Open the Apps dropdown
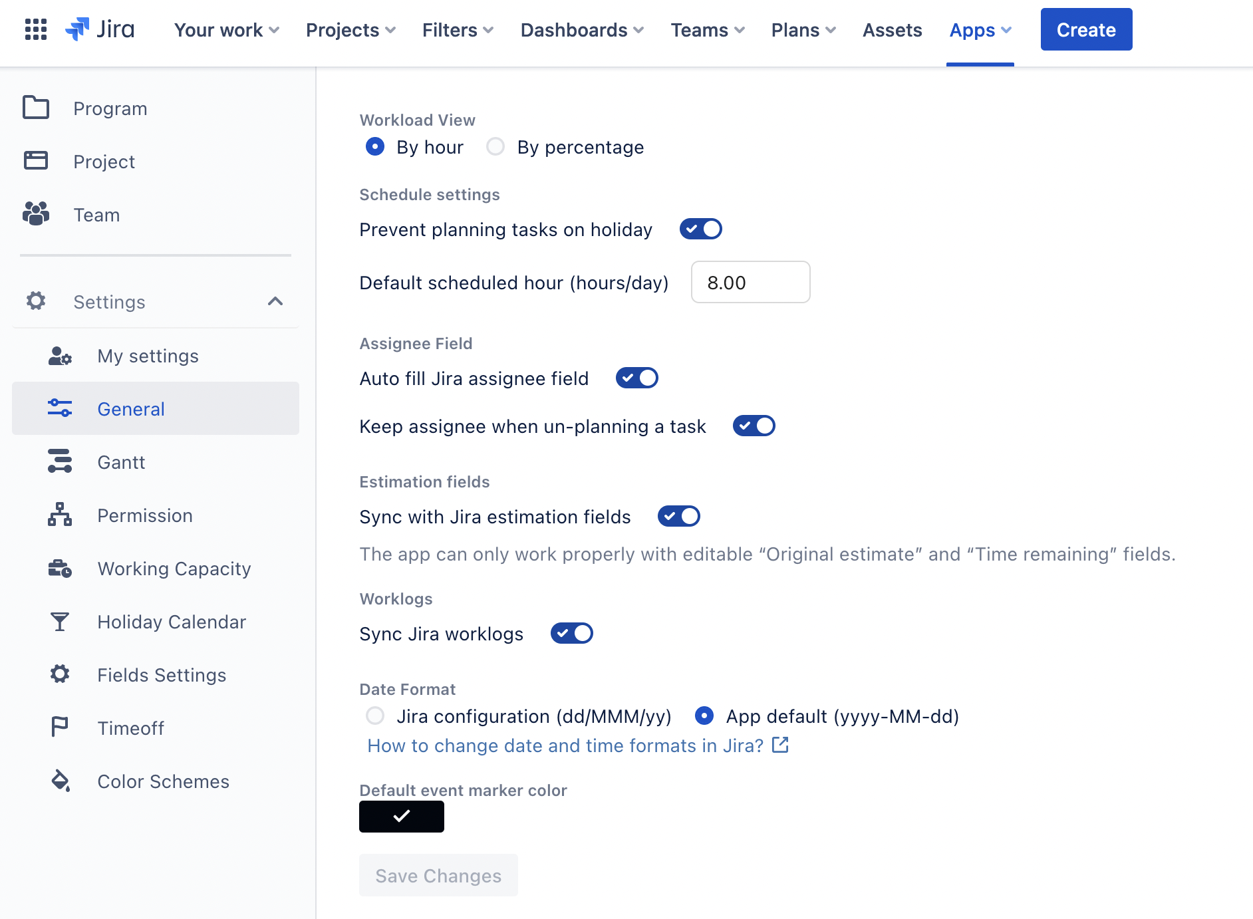 point(980,30)
